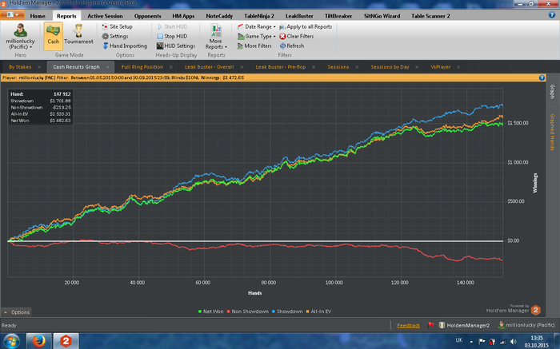This screenshot has width=560, height=349.
Task: Open the SitNGo Wizard tab
Action: [382, 16]
